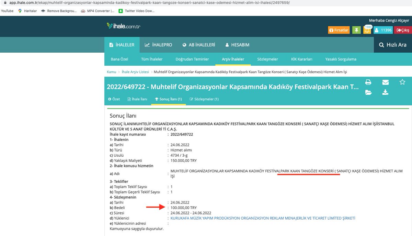Open the folder icon in tender header
The width and height of the screenshot is (412, 236).
click(x=368, y=92)
